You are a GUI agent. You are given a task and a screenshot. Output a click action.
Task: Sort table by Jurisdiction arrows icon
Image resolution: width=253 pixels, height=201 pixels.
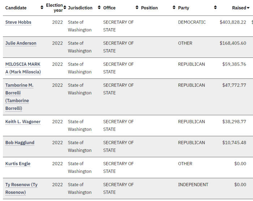tap(99, 8)
